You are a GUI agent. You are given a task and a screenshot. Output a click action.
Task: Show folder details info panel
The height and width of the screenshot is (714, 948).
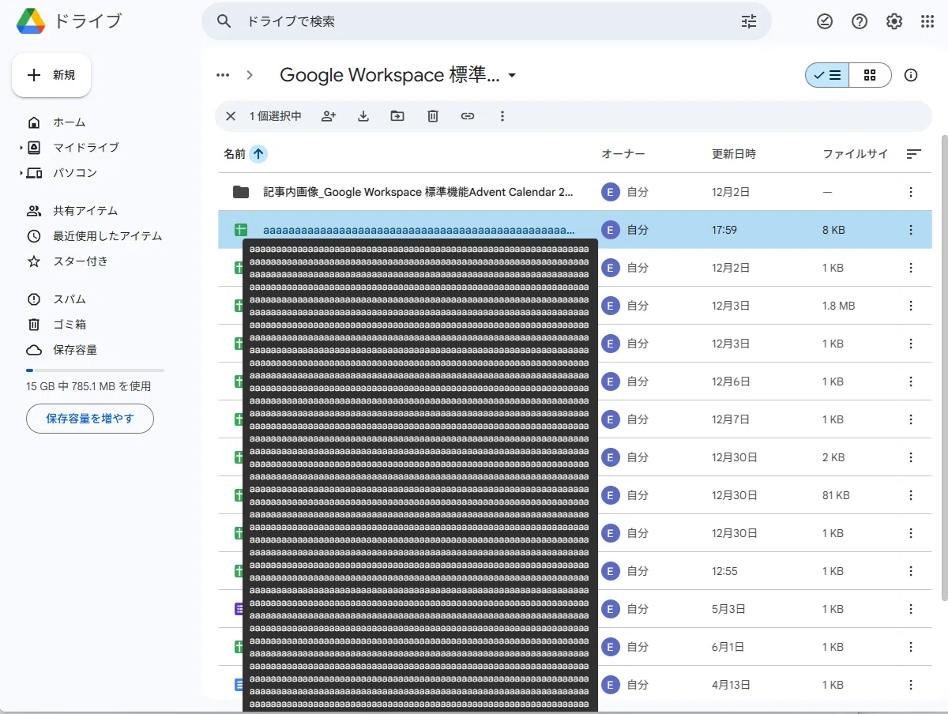[911, 75]
